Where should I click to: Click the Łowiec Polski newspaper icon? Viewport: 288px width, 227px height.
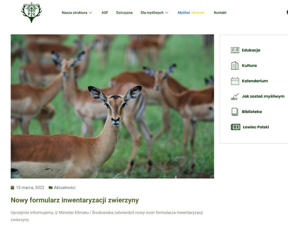click(x=235, y=127)
